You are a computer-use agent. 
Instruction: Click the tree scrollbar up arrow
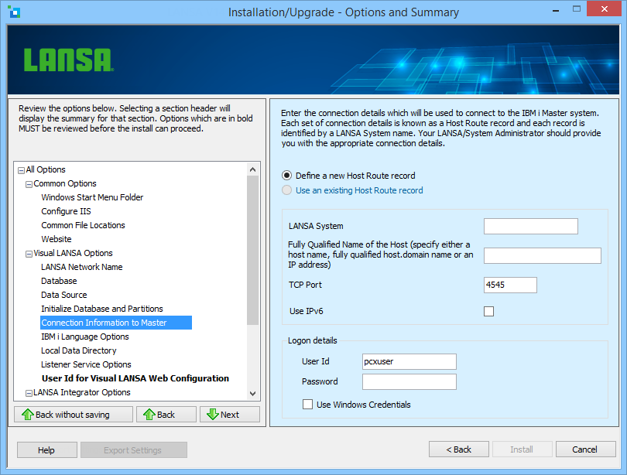point(252,169)
